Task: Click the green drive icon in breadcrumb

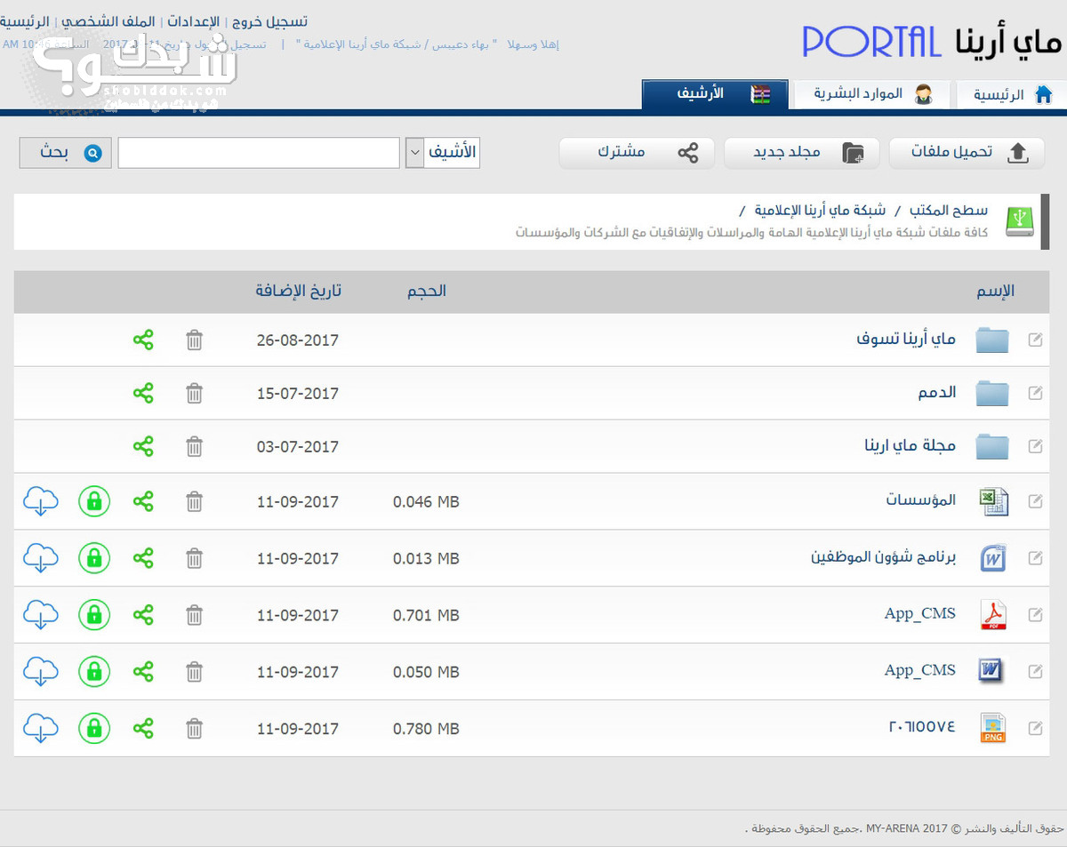Action: (x=1021, y=221)
